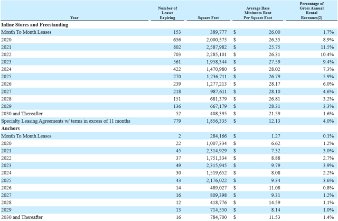Click the square feet value 1,519,652

[217, 173]
